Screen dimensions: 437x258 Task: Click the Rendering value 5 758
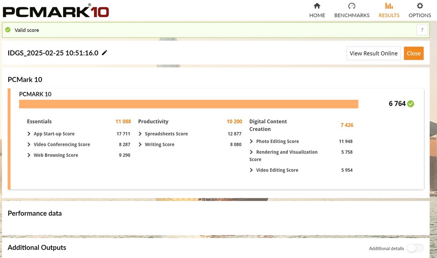click(347, 152)
